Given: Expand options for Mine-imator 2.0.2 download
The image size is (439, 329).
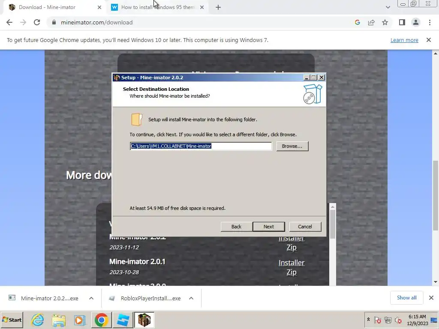Looking at the screenshot, I should coord(91,298).
